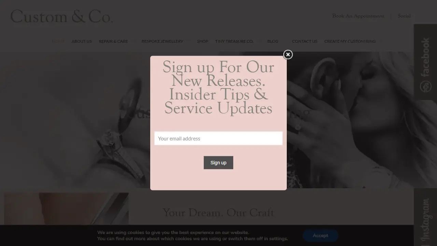
Task: Open the Social link in header
Action: tap(404, 16)
